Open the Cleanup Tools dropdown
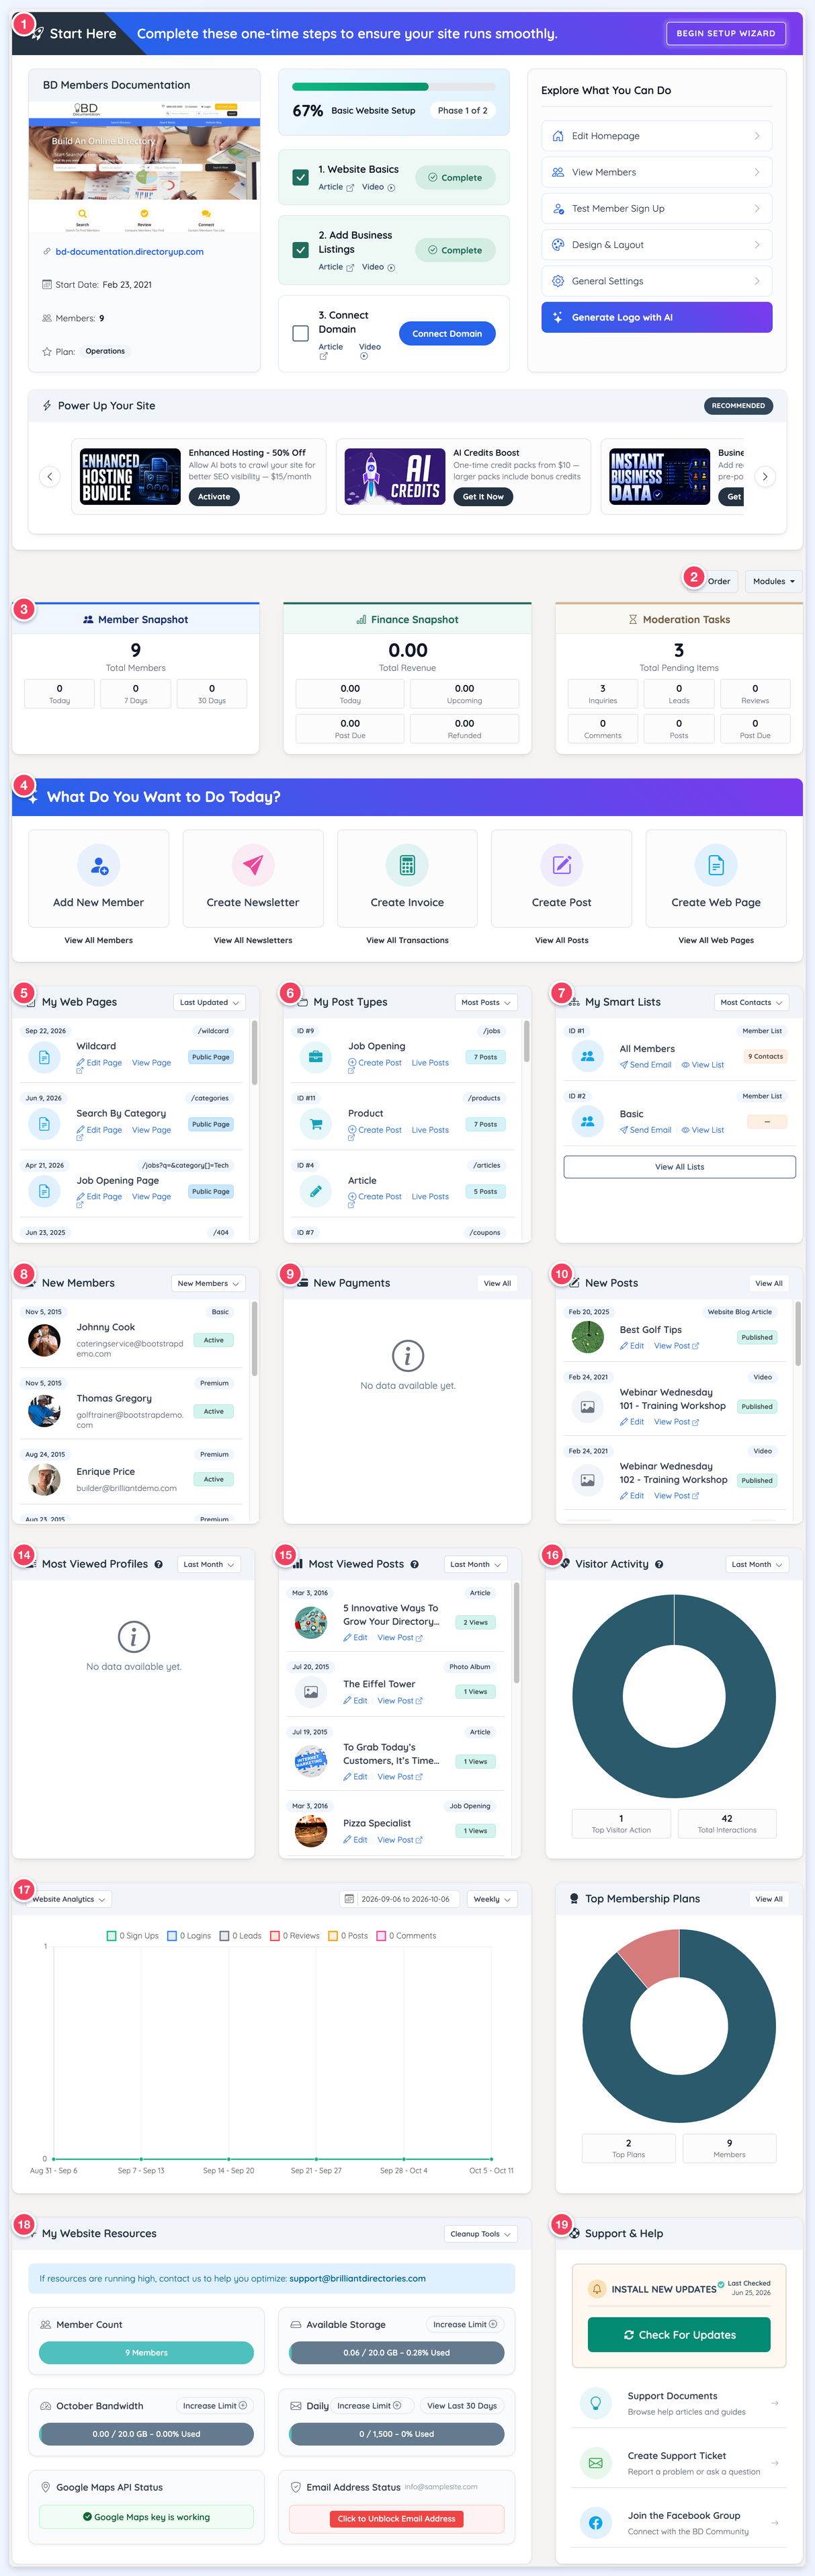 (x=481, y=2234)
